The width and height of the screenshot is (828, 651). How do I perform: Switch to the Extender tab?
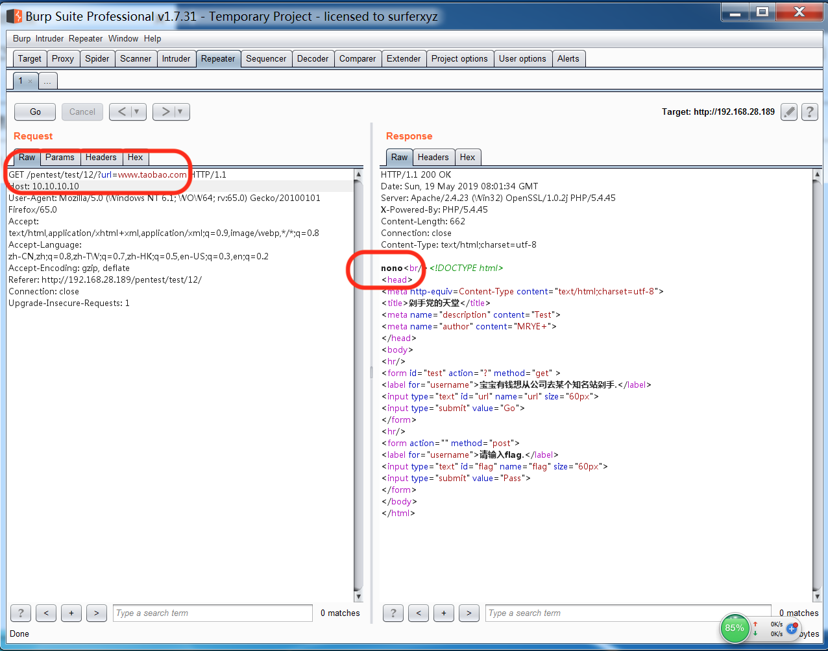(404, 58)
